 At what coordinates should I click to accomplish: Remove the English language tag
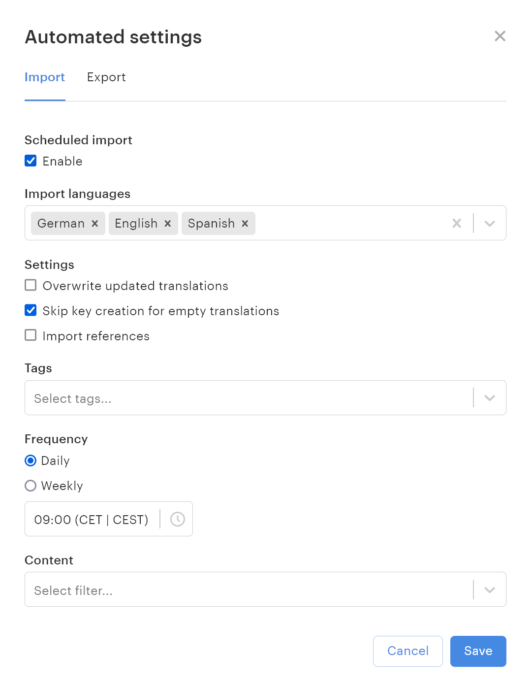pyautogui.click(x=168, y=224)
